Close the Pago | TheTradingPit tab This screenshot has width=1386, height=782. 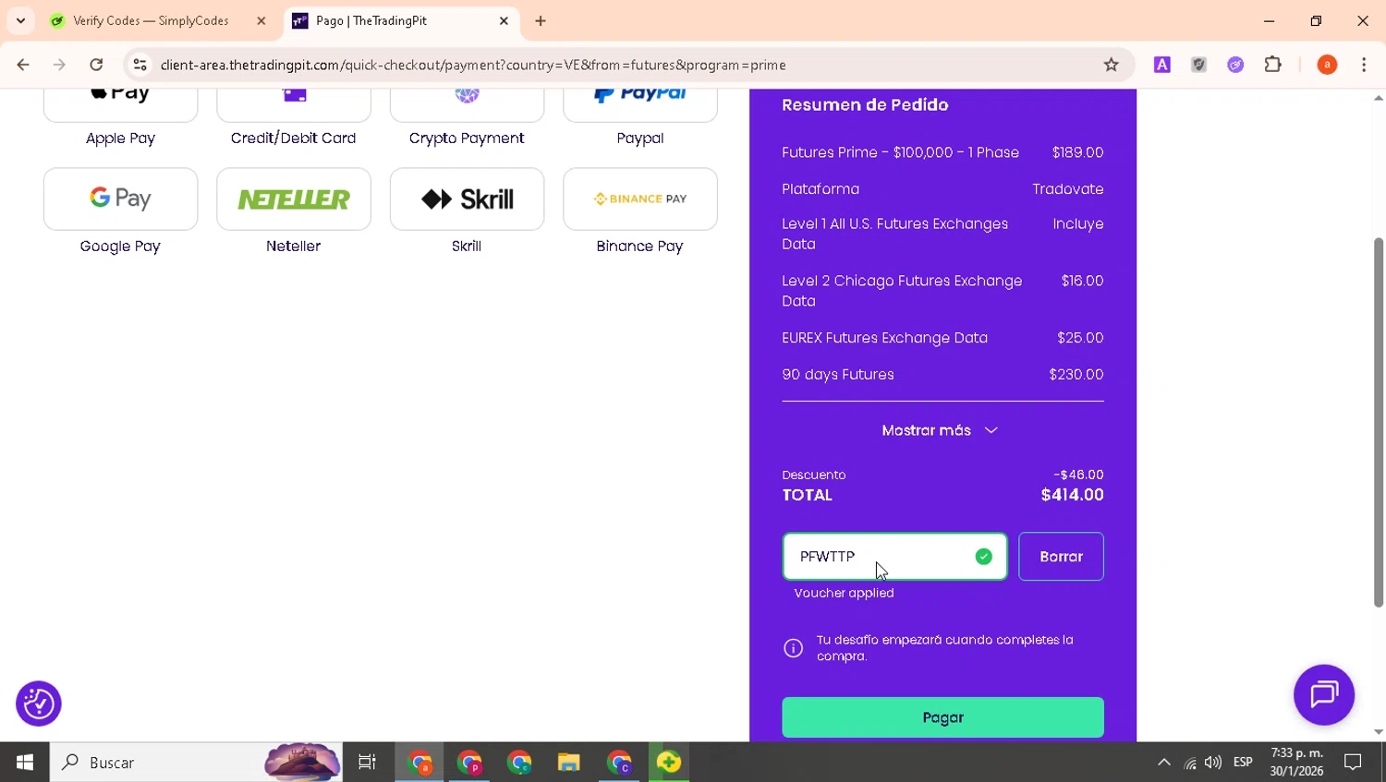(x=504, y=20)
